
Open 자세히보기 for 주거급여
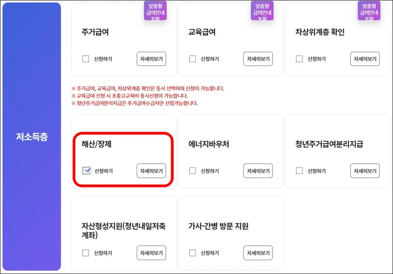tap(151, 59)
